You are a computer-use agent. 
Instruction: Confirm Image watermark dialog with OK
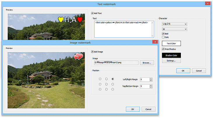coord(133,109)
